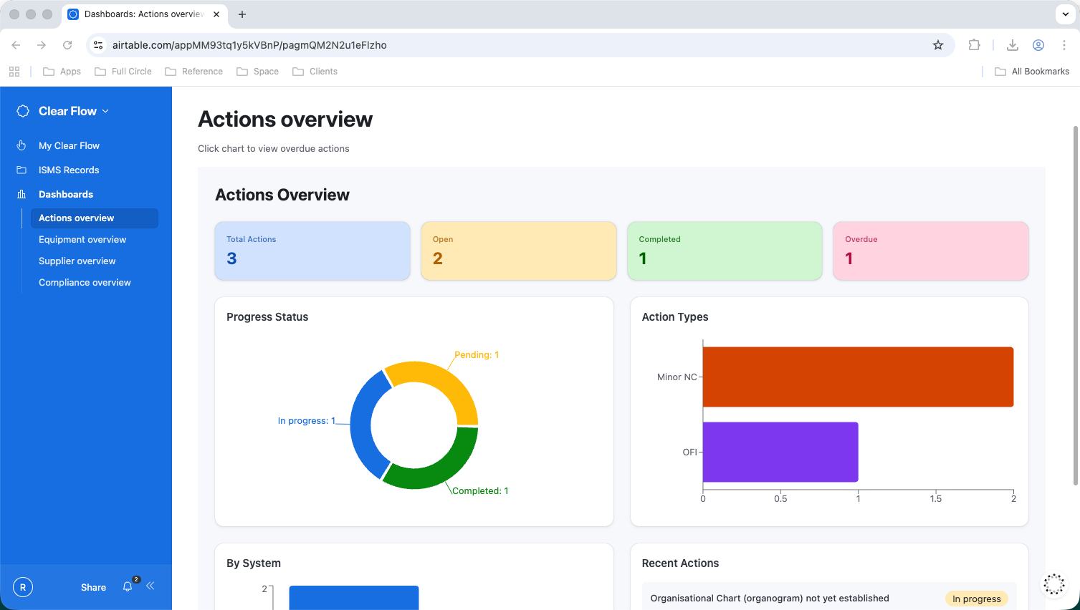Screen dimensions: 1080x610
Task: Open the All Bookmarks folder
Action: (x=1032, y=72)
